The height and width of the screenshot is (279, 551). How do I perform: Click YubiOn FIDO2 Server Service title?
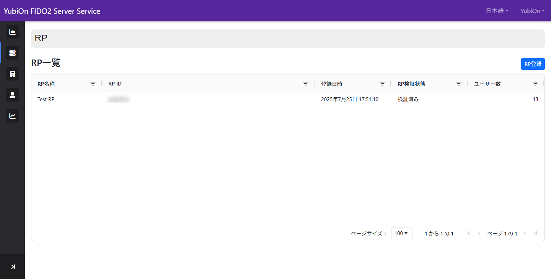pyautogui.click(x=52, y=11)
